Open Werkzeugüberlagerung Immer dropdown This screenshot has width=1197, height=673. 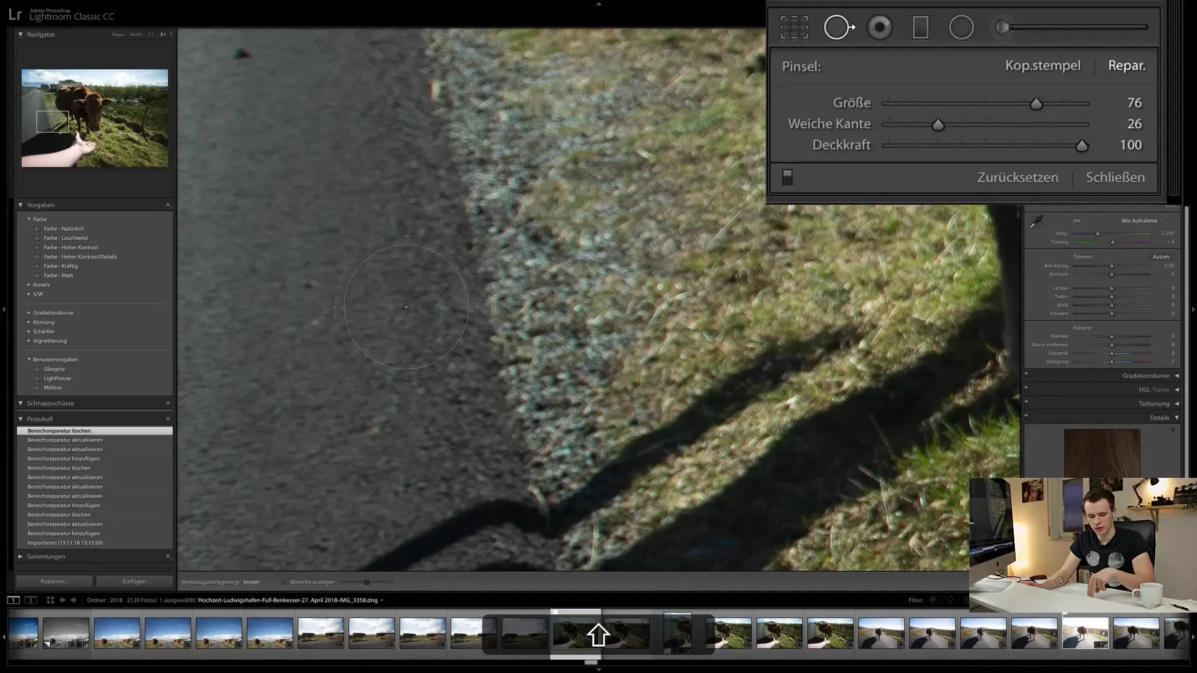click(x=254, y=582)
